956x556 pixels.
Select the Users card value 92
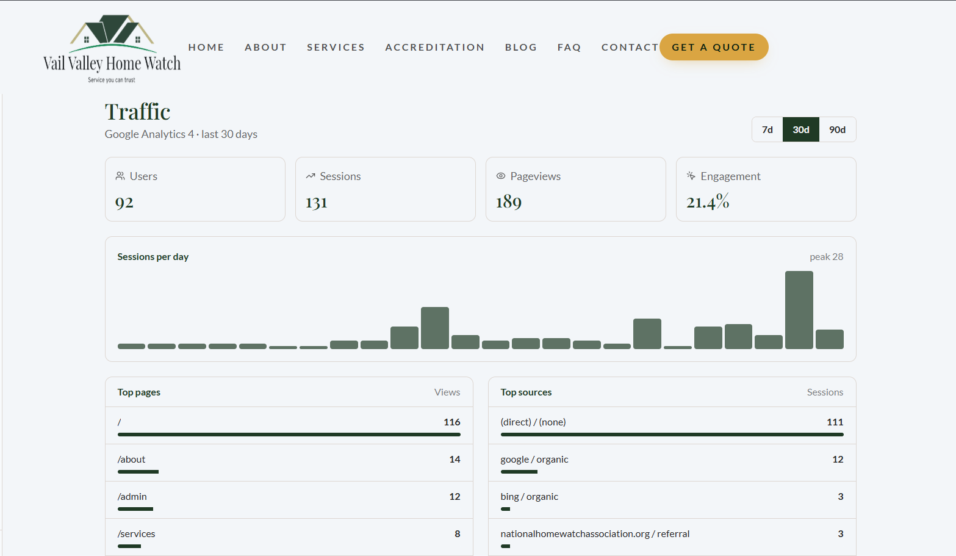pyautogui.click(x=124, y=202)
